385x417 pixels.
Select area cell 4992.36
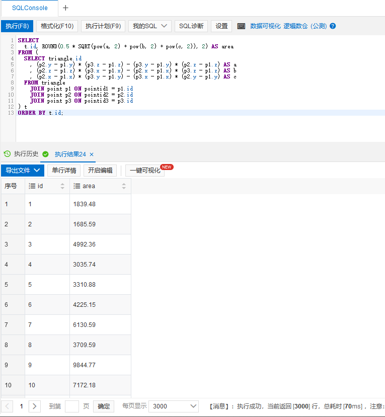(x=100, y=244)
